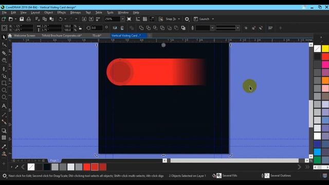Click the Full-screen preview icon
329x185 pixels.
(129, 19)
